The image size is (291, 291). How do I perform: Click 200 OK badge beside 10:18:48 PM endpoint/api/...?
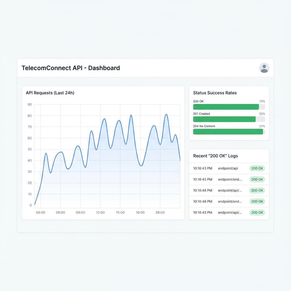tap(257, 190)
